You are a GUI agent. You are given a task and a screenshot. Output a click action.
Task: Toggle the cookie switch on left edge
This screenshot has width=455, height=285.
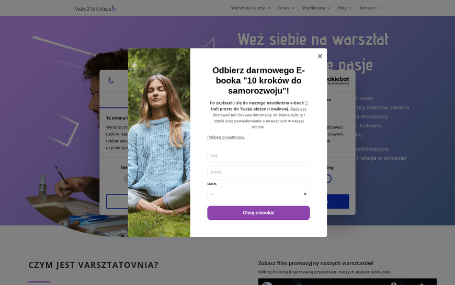pyautogui.click(x=126, y=179)
